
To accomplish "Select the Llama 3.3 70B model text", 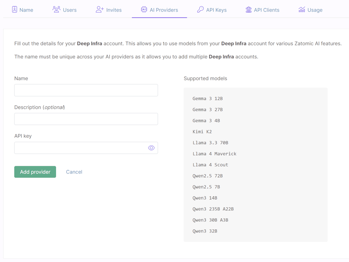I will 210,143.
